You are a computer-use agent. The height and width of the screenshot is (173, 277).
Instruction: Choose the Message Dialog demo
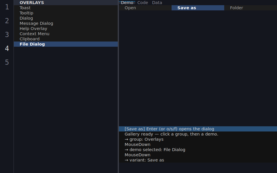click(x=66, y=23)
